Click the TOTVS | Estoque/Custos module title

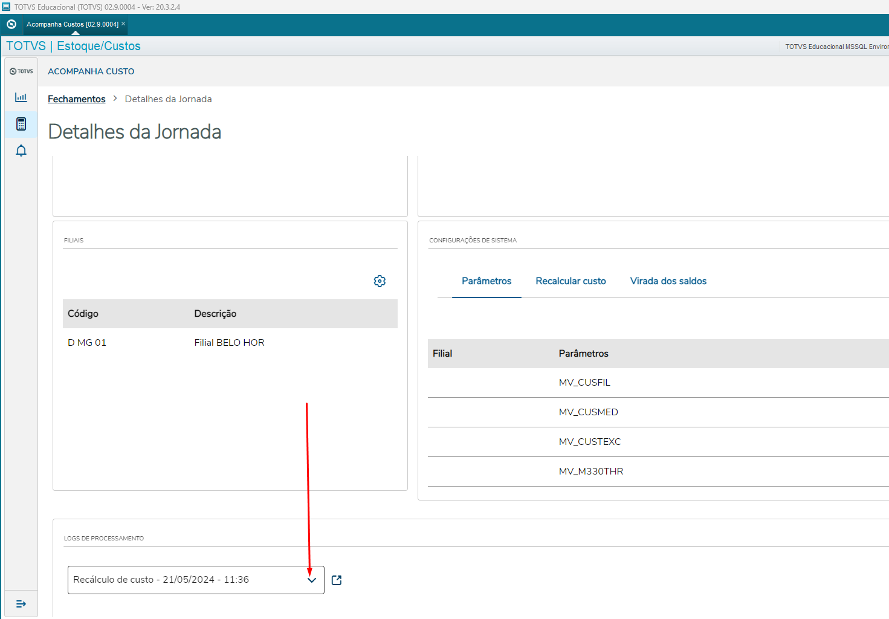coord(73,46)
